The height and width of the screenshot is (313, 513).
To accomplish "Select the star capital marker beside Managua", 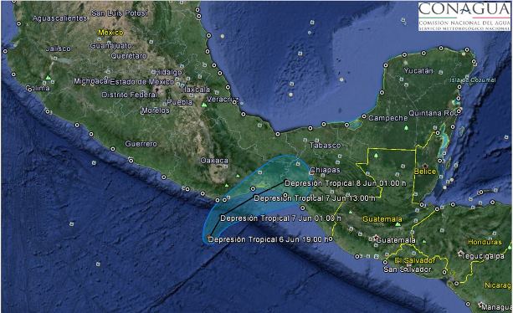I will 481,305.
